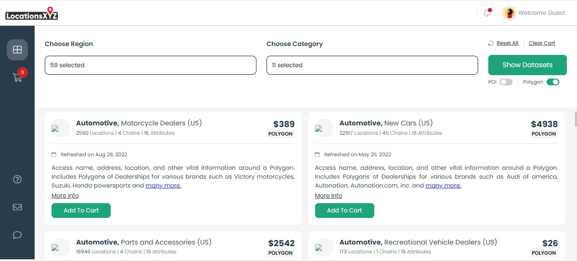The width and height of the screenshot is (577, 261).
Task: Enable the POI toggle switch
Action: [506, 82]
